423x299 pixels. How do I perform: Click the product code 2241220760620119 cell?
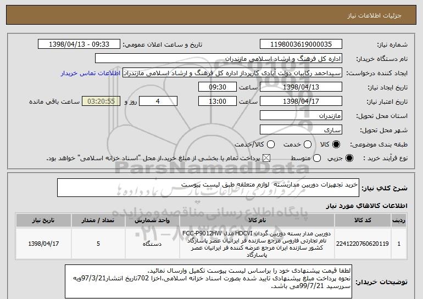coord(363,244)
